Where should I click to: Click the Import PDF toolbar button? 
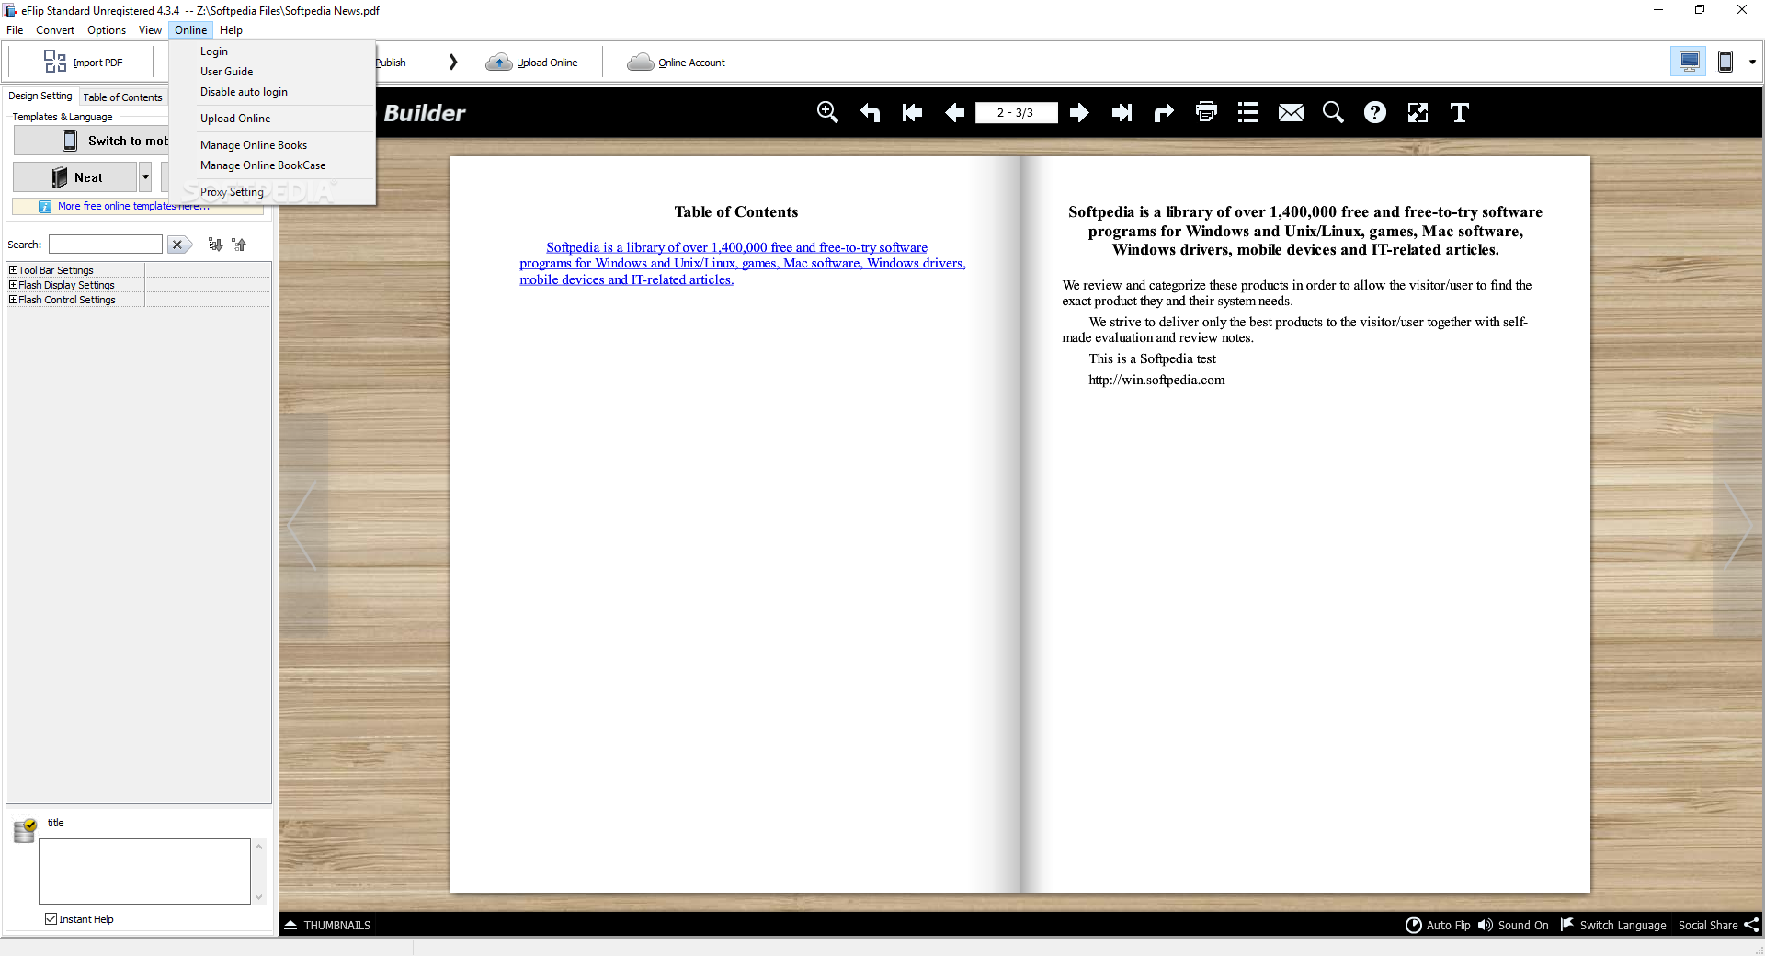coord(83,62)
